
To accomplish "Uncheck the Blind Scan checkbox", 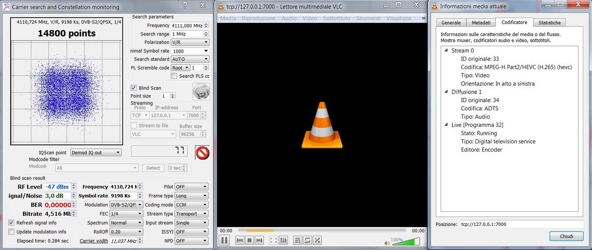I will (x=134, y=88).
